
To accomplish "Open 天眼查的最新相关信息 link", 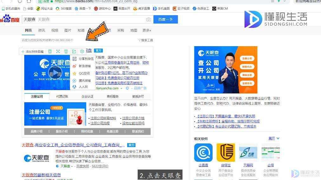I will tap(41, 175).
